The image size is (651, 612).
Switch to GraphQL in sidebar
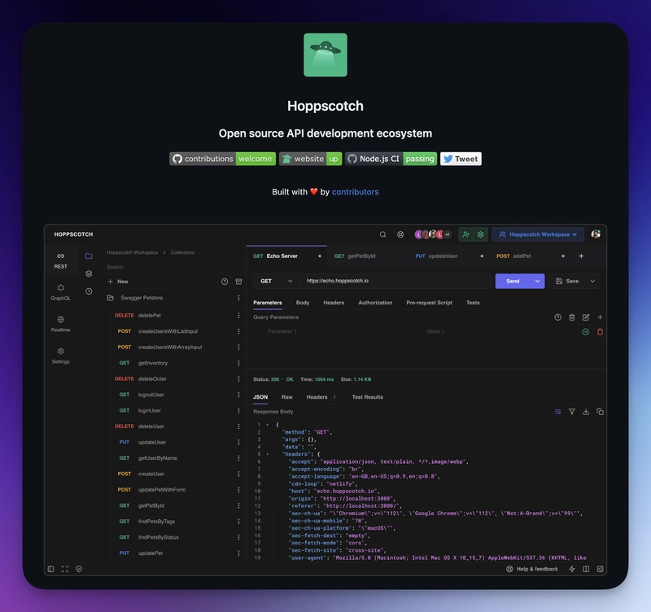60,292
